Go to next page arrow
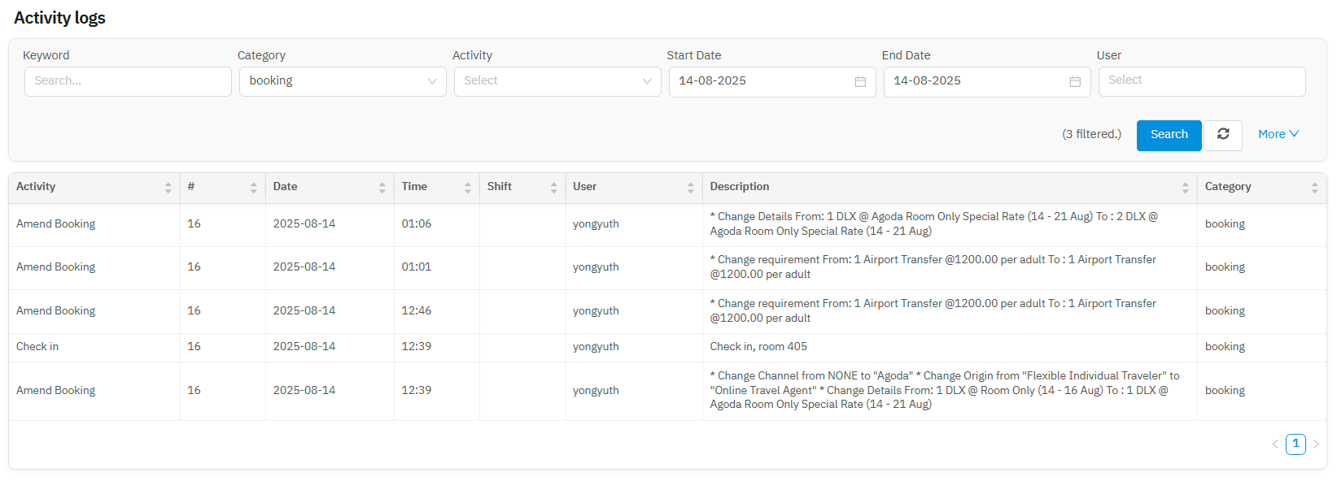The image size is (1337, 481). [x=1316, y=444]
